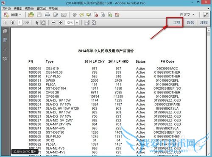Open the 自定义 (Customize) dropdown
This screenshot has height=157, width=212.
187,15
